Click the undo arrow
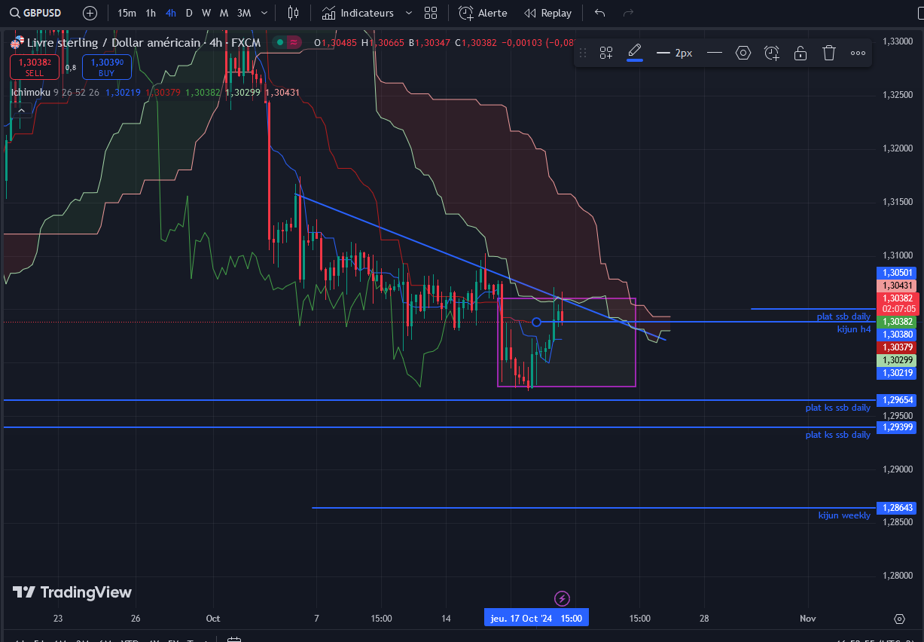Screen dimensions: 924x642 pyautogui.click(x=599, y=13)
